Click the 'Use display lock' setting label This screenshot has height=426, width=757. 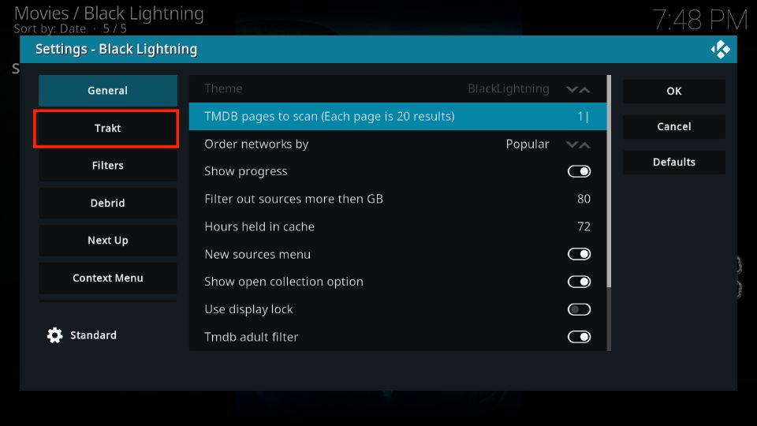248,309
